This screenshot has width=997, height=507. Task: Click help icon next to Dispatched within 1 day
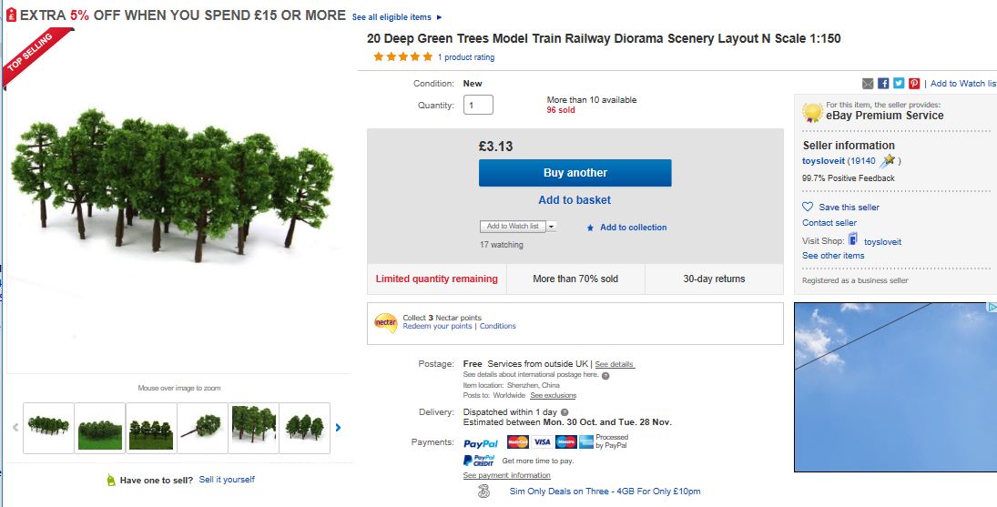[x=565, y=412]
